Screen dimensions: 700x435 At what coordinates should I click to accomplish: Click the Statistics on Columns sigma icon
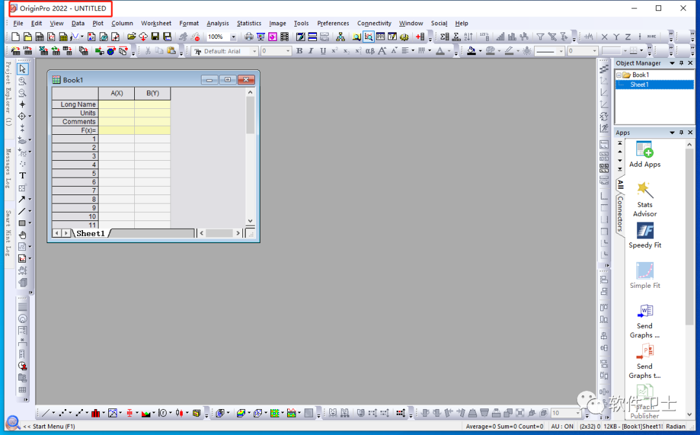click(445, 36)
